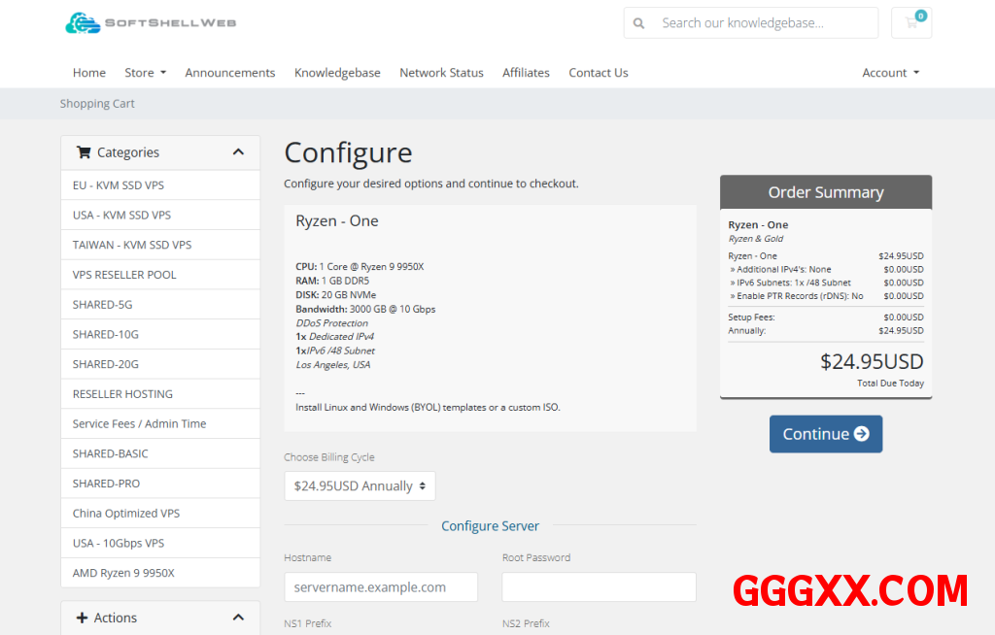The image size is (995, 635).
Task: Collapse the Categories panel chevron
Action: (x=238, y=152)
